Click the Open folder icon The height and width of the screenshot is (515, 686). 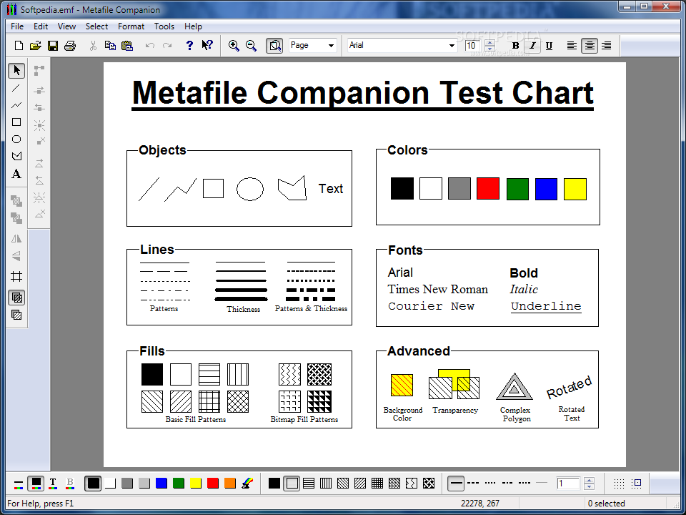pos(36,46)
